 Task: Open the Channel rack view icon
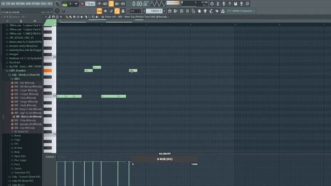click(x=182, y=11)
